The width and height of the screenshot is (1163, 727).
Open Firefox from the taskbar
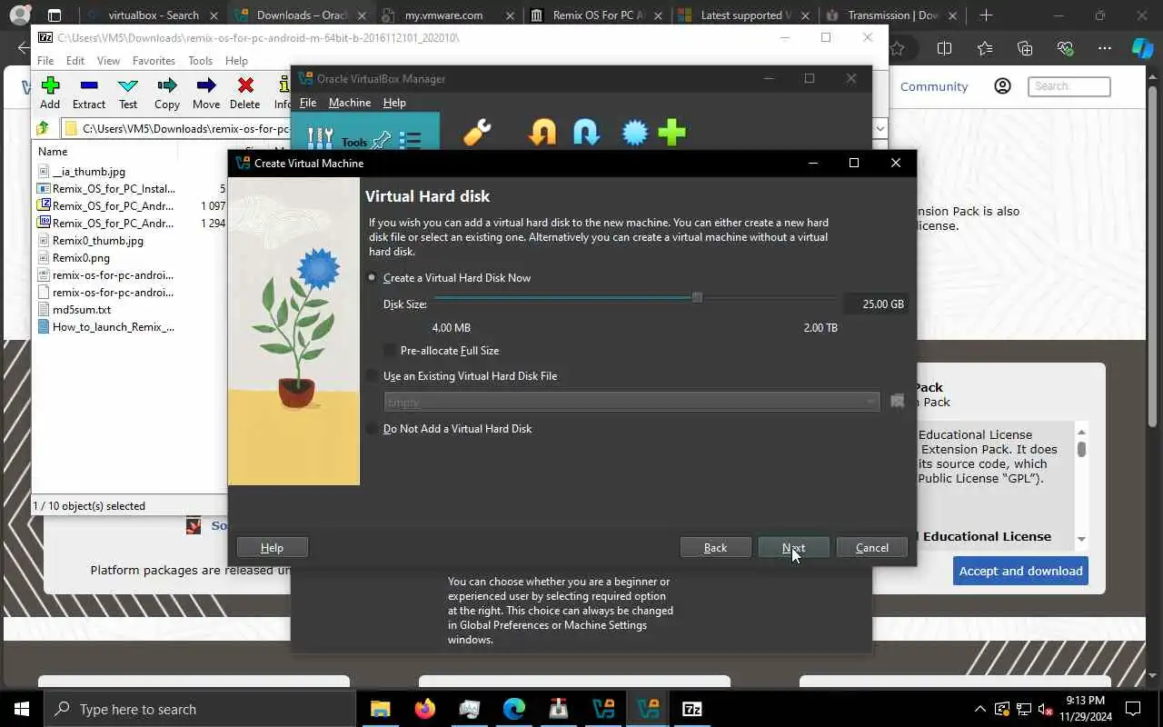(x=424, y=709)
